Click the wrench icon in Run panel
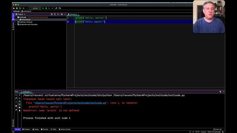This screenshot has width=237, height=133. tap(16, 98)
